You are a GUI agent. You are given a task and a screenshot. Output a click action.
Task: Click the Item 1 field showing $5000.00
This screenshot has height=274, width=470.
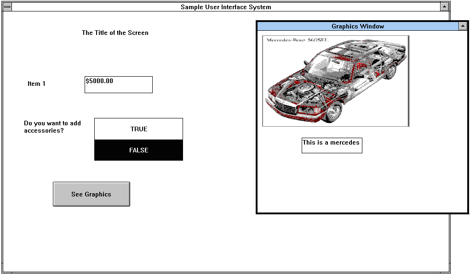[x=118, y=84]
